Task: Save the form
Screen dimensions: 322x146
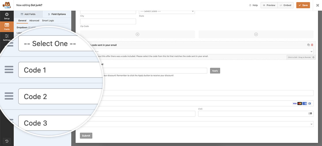Action: click(x=303, y=5)
